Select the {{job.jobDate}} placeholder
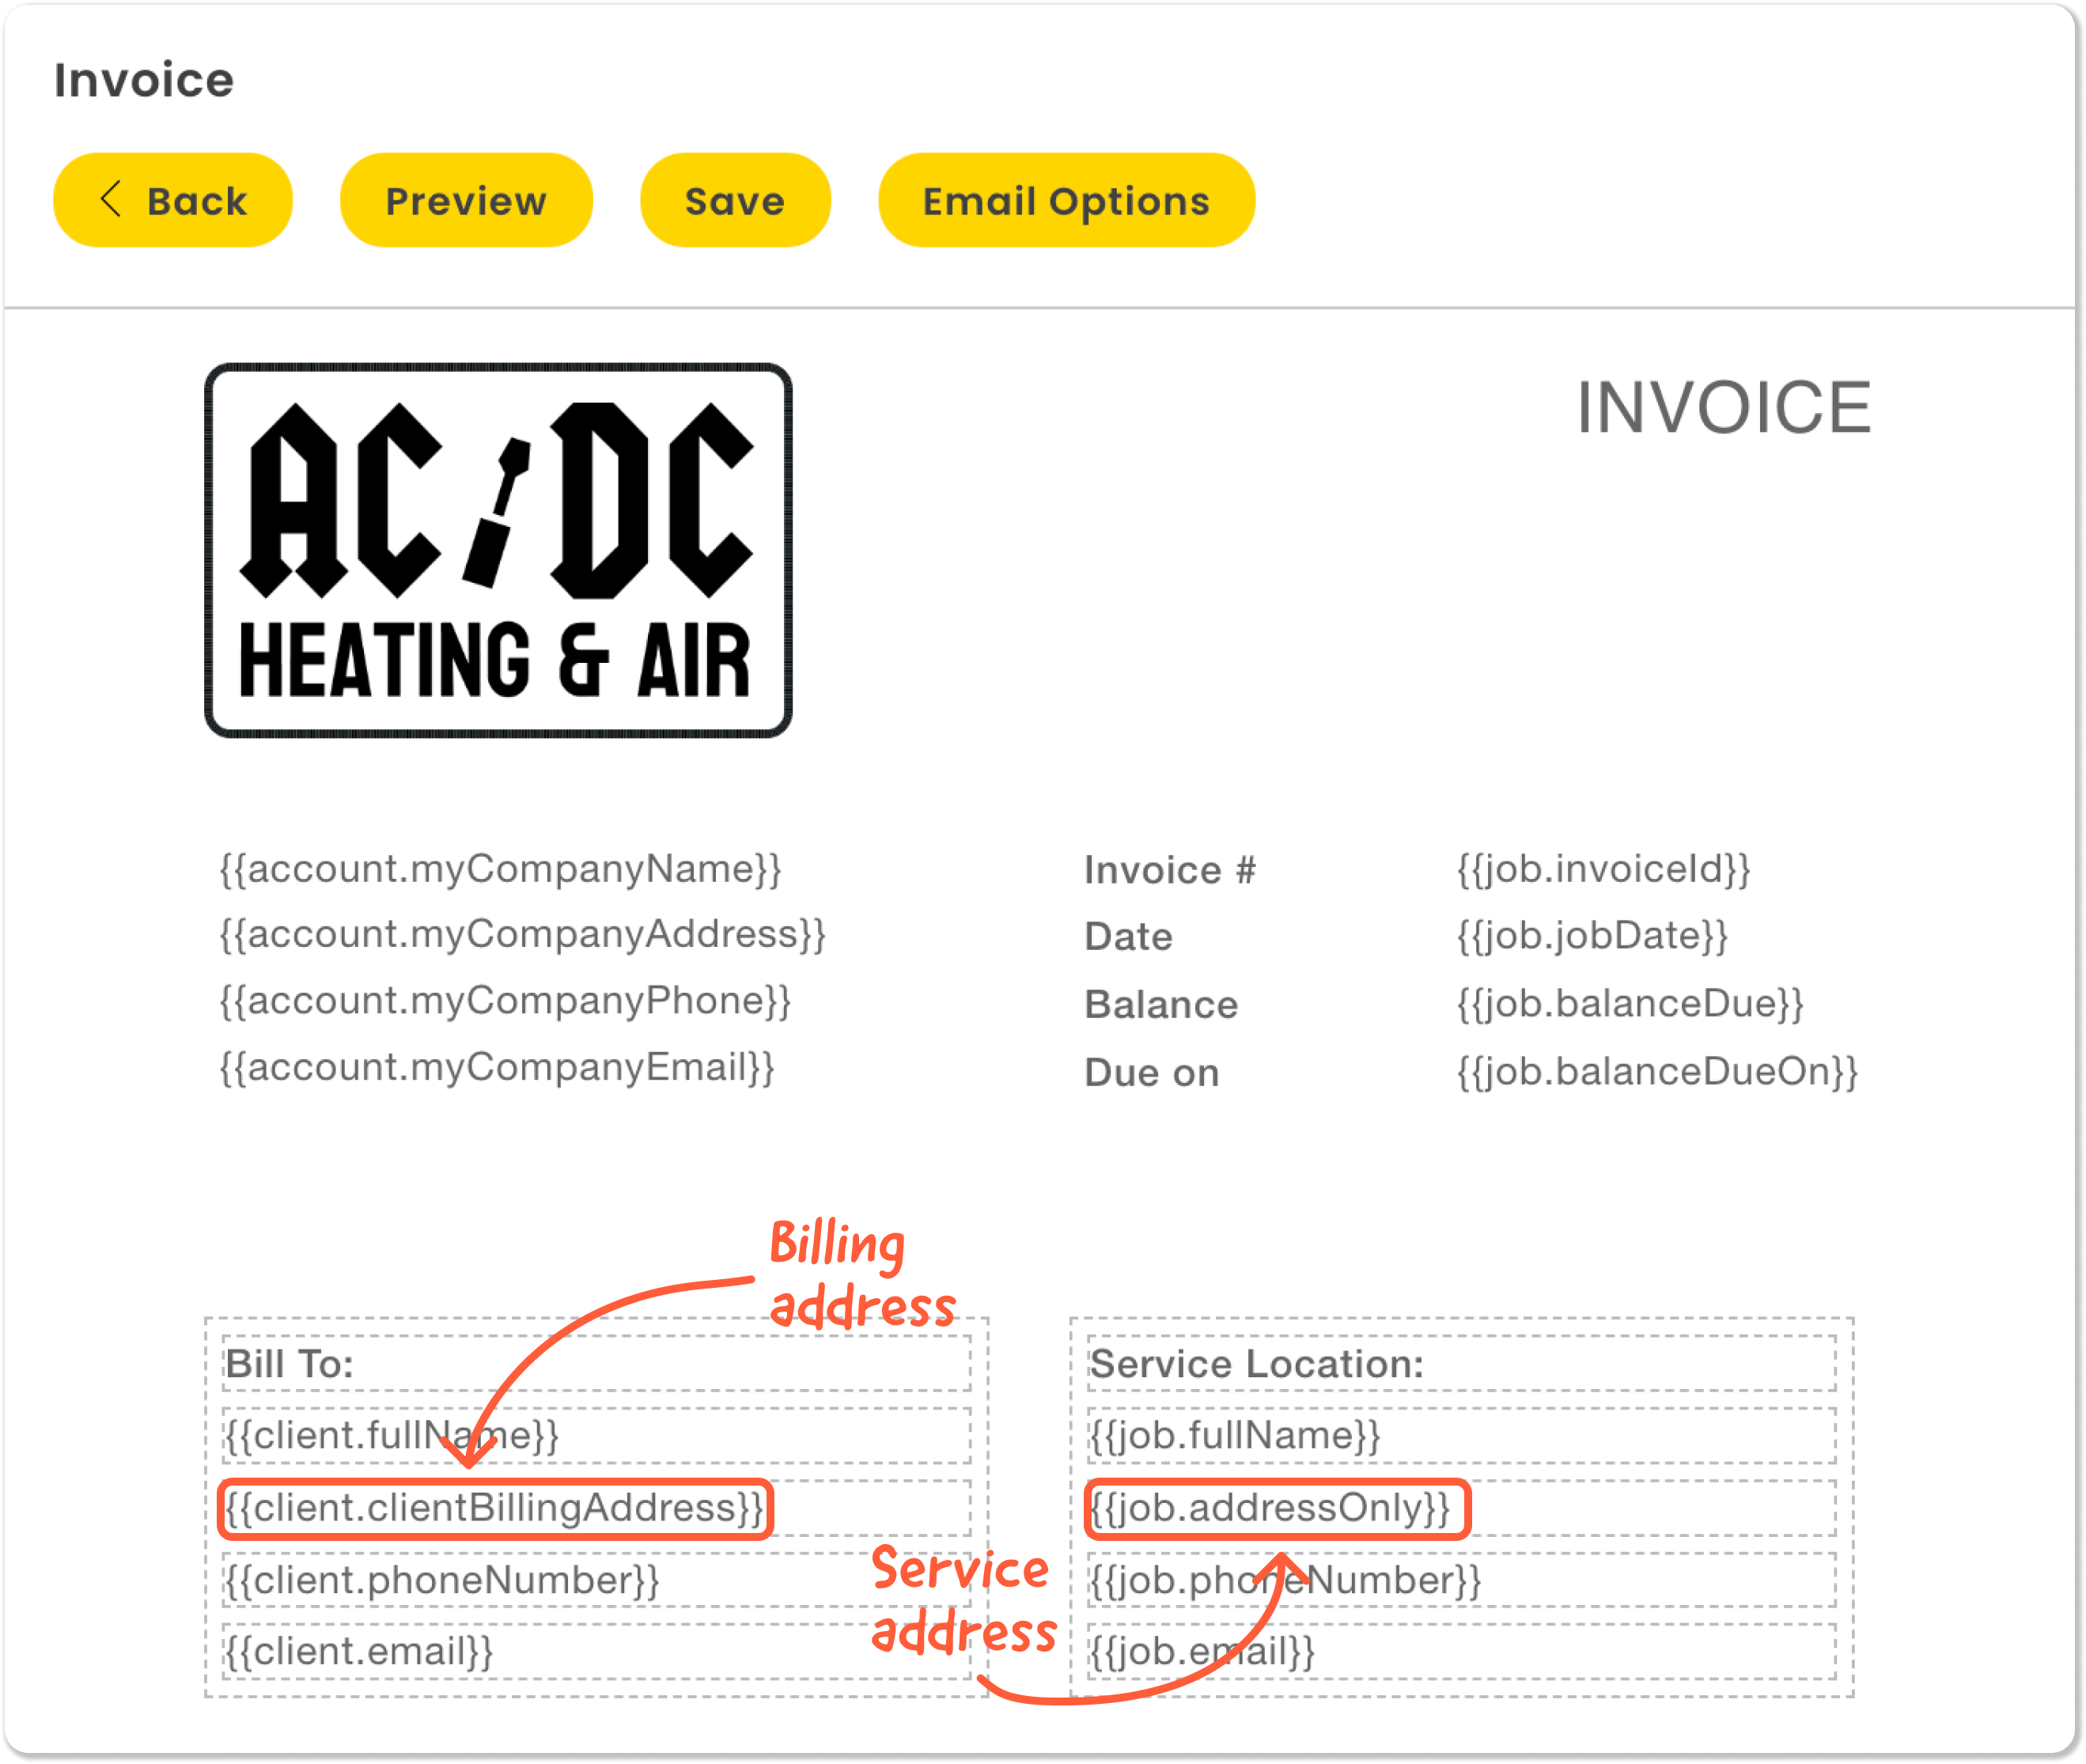This screenshot has height=1764, width=2086. [1592, 936]
